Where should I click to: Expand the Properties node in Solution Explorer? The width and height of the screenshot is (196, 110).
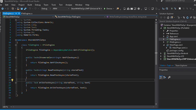point(164,31)
